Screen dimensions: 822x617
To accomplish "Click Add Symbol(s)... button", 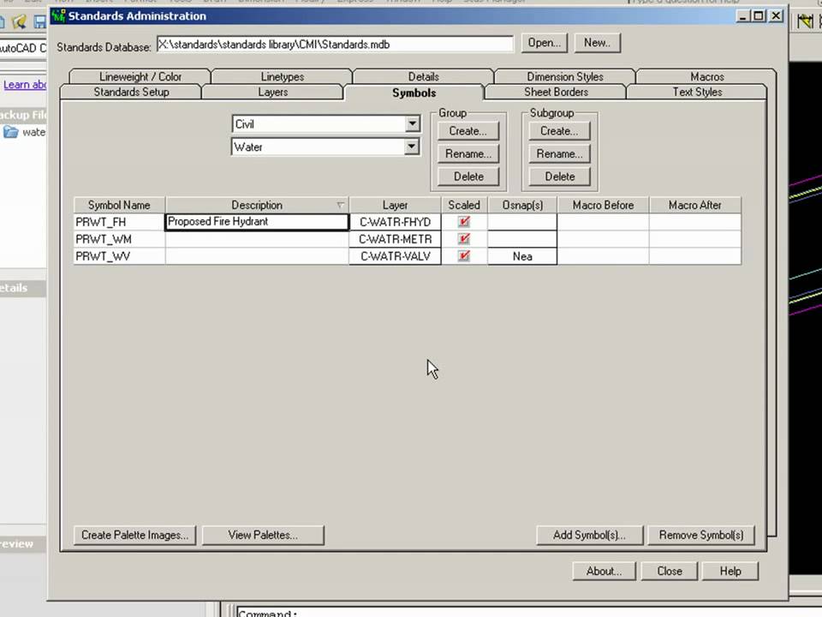I will (589, 535).
